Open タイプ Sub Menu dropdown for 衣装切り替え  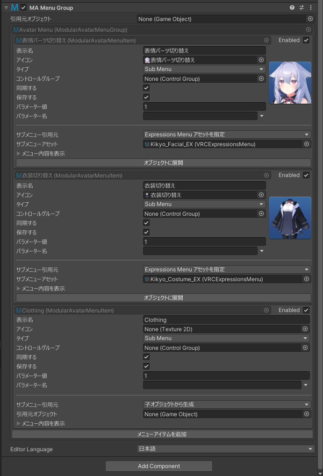(204, 204)
